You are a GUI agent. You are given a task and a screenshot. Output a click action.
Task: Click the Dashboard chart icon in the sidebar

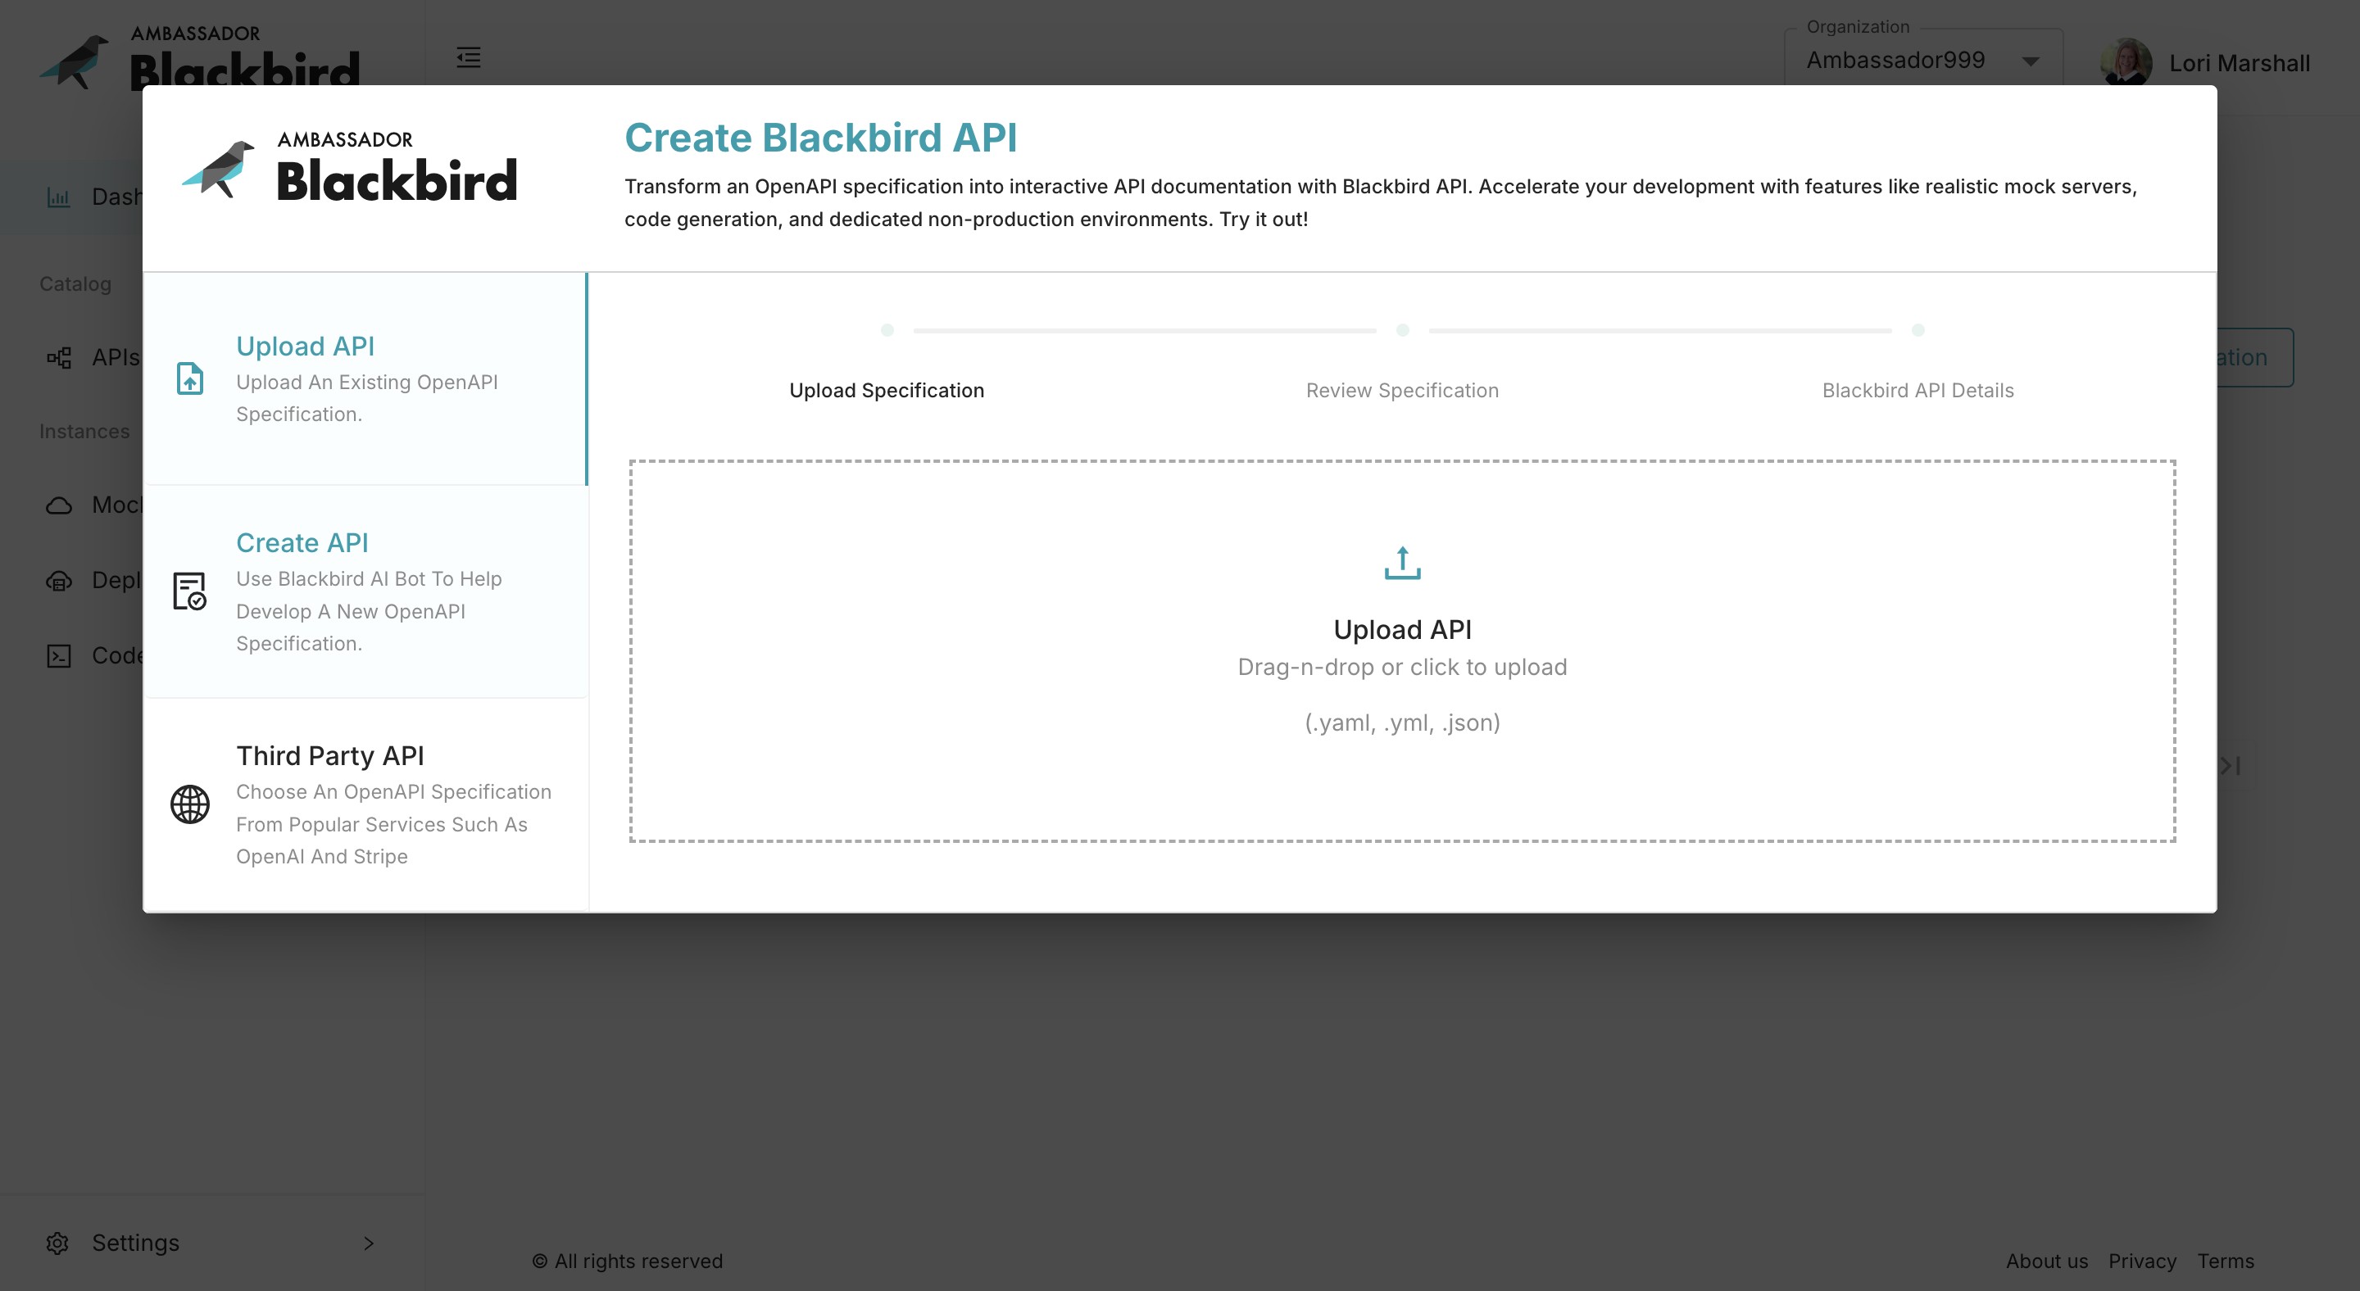[x=59, y=197]
